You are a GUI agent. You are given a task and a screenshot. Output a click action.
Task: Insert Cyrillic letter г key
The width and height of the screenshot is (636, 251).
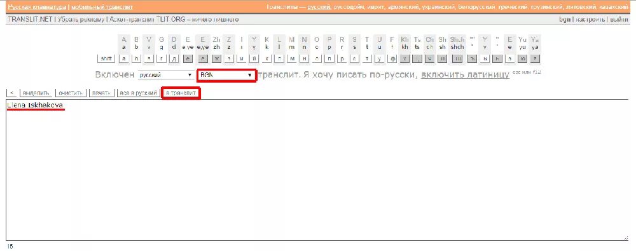162,58
